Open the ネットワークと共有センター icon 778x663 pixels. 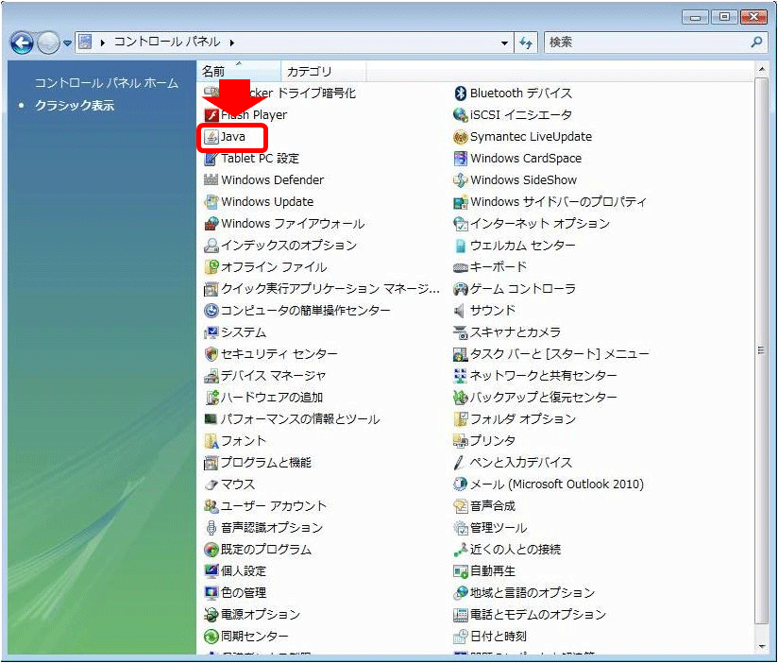461,376
